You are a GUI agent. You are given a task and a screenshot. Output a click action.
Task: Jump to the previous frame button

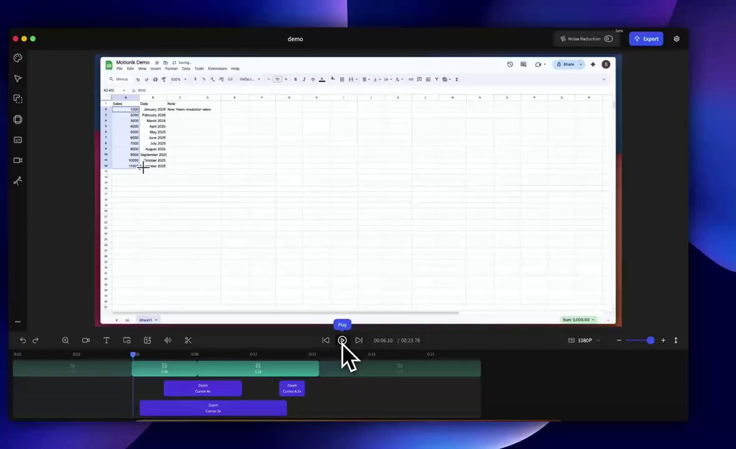pyautogui.click(x=326, y=340)
